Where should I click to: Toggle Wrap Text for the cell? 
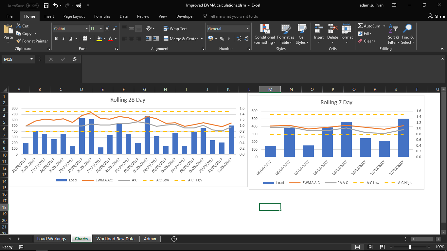[x=175, y=29]
